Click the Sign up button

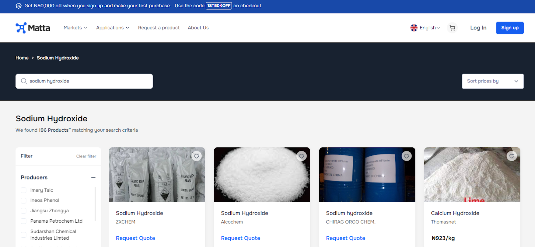tap(510, 28)
